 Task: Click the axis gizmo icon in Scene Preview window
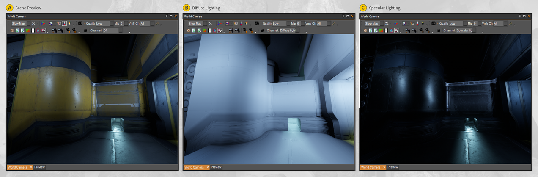pos(43,23)
